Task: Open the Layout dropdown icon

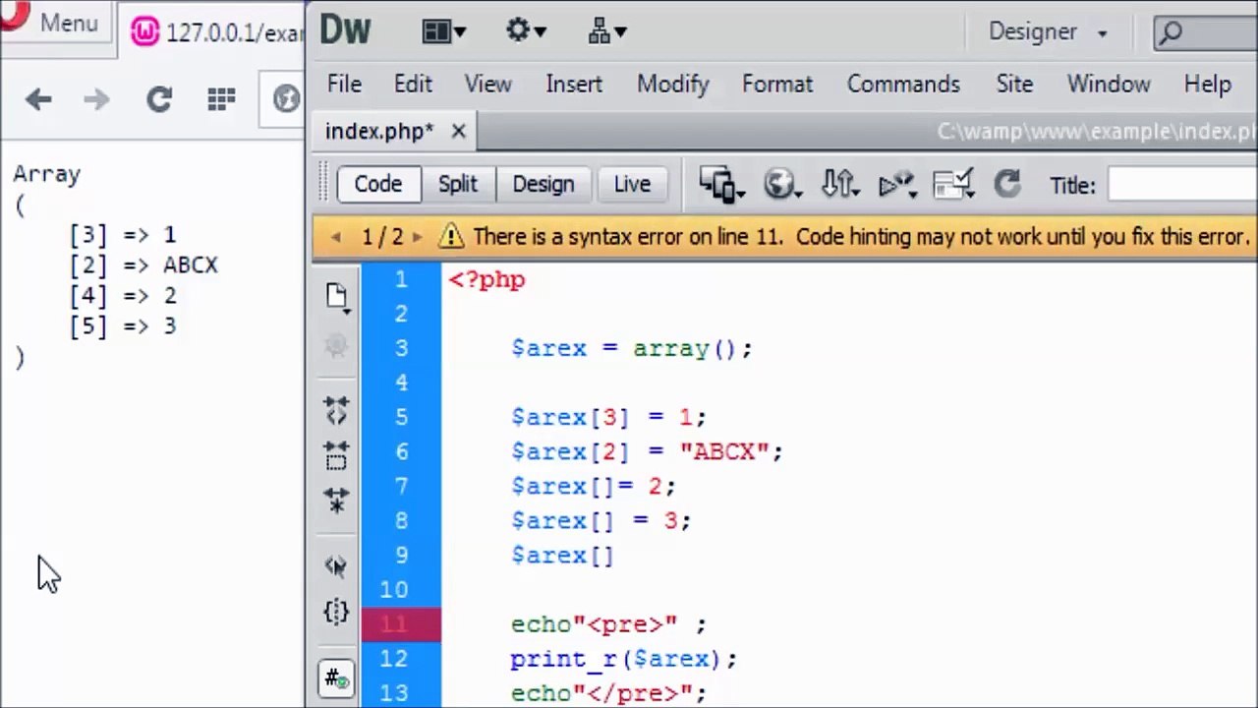Action: [x=443, y=31]
